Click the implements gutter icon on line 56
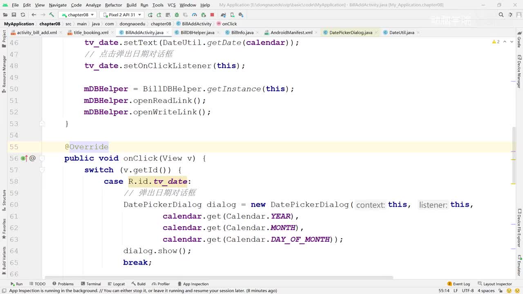Screen dimensions: 523x294 (x=24, y=158)
